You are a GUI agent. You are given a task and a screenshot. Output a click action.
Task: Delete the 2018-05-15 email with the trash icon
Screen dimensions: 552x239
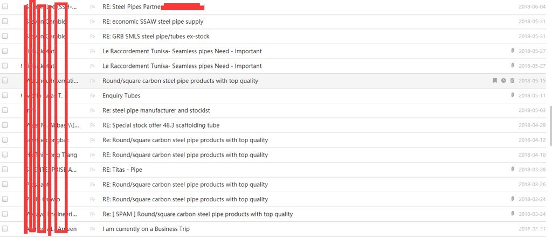512,81
